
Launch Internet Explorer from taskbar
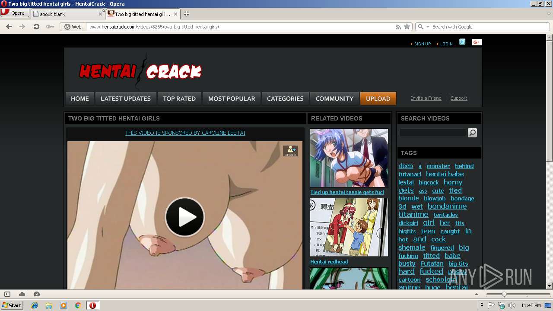point(35,305)
